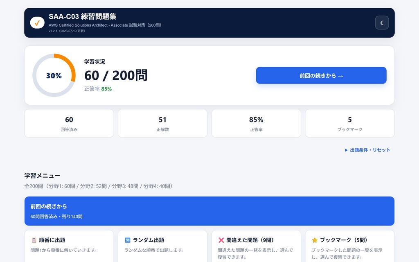The image size is (419, 262).
Task: Click the SAA-C03 練習問題集 title
Action: (82, 16)
